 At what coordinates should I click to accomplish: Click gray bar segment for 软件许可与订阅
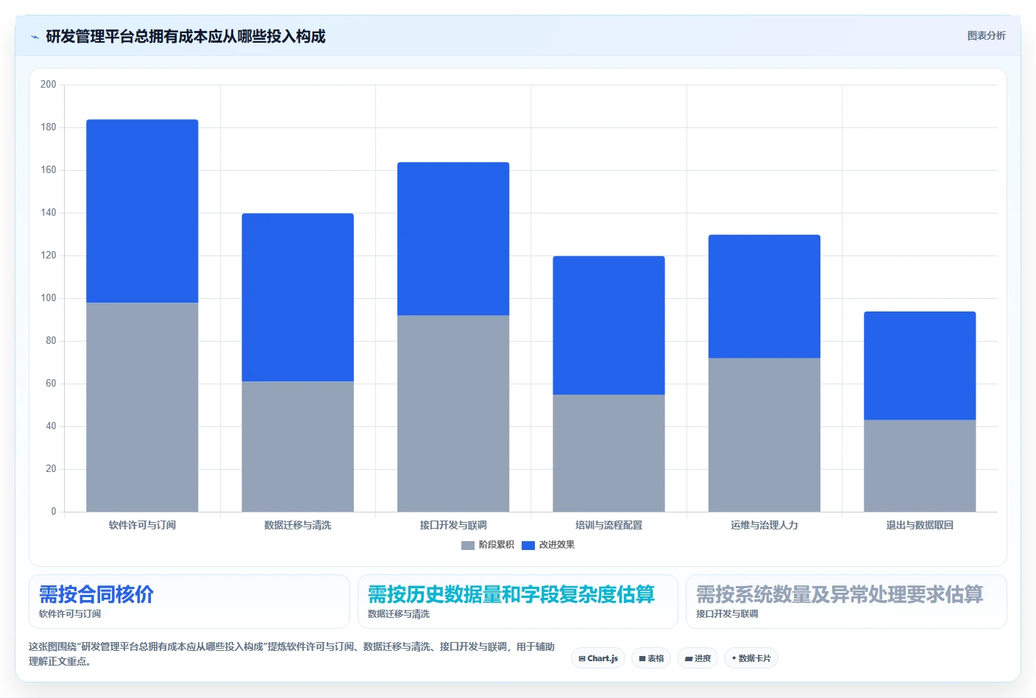point(142,407)
